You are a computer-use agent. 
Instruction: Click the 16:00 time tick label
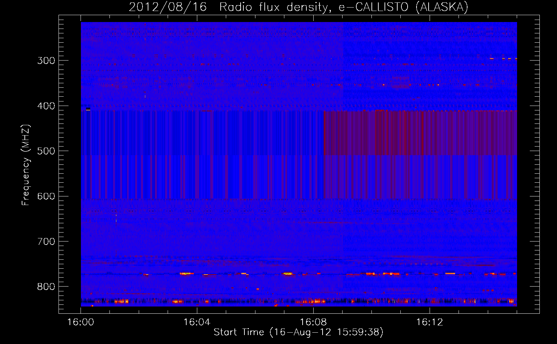(81, 322)
